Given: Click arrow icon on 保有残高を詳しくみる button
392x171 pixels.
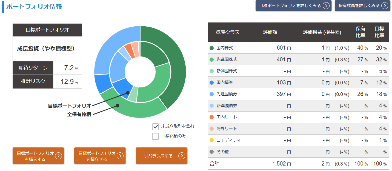Looking at the screenshot, I should [385, 6].
